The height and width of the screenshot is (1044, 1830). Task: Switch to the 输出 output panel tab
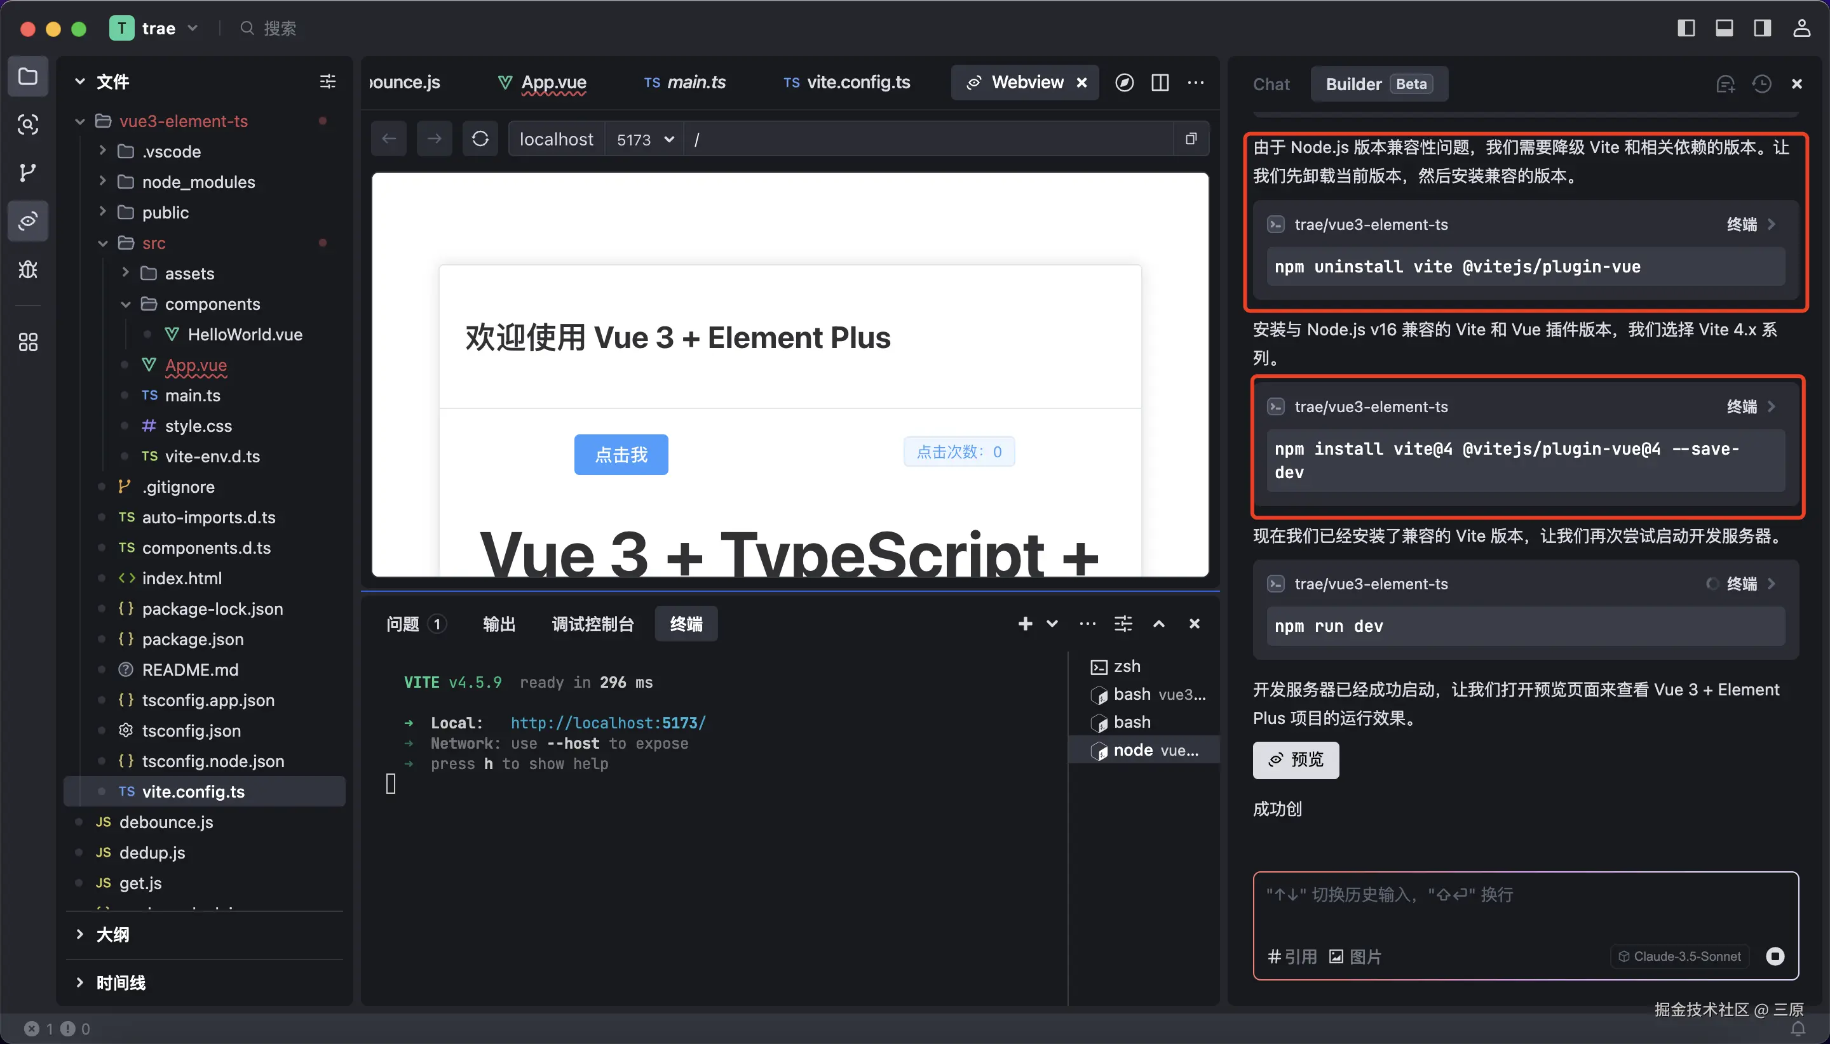[x=499, y=624]
